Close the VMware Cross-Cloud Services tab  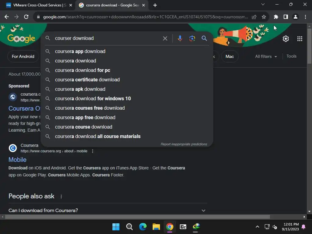(71, 5)
